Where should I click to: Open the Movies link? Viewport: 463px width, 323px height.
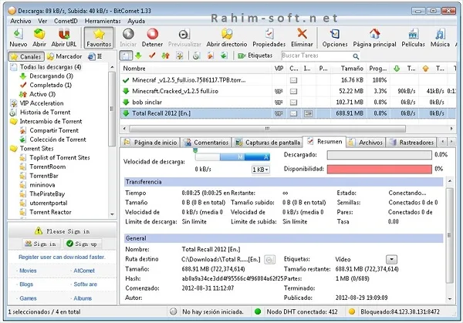tap(28, 271)
